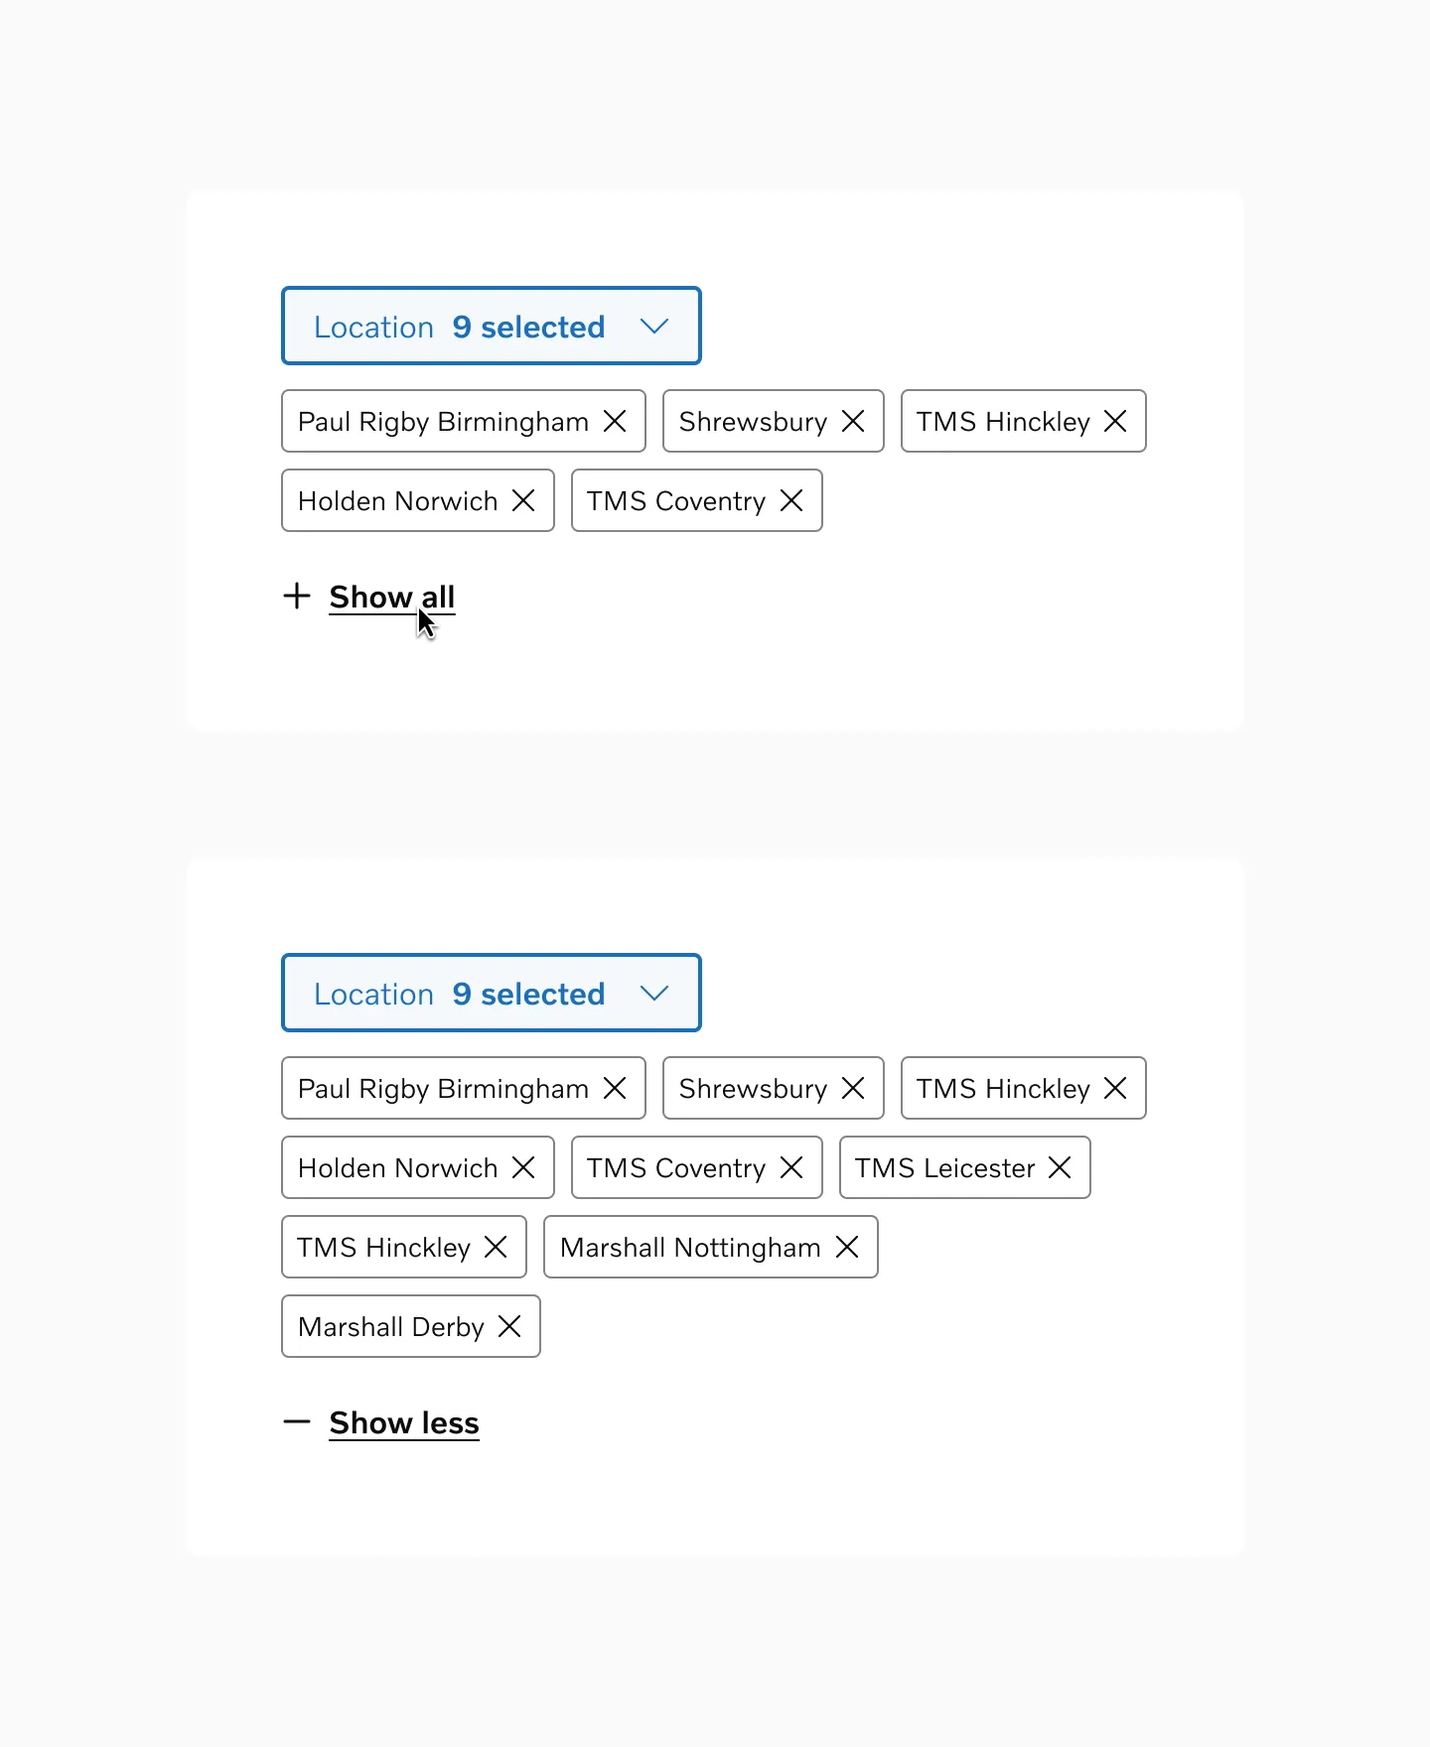Open the top Location 9 selected dropdown

(492, 326)
